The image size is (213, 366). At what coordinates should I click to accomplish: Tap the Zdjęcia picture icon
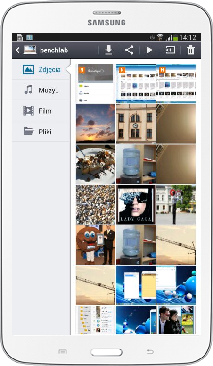(28, 69)
